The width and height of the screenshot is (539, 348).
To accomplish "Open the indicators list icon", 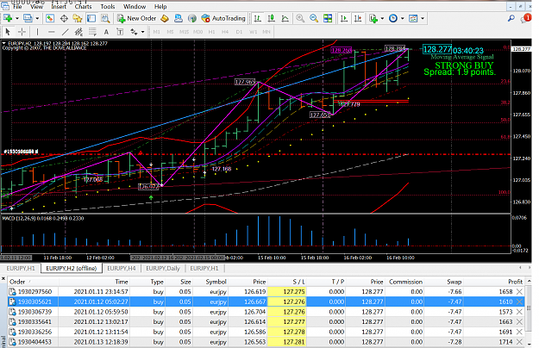I will (x=373, y=18).
